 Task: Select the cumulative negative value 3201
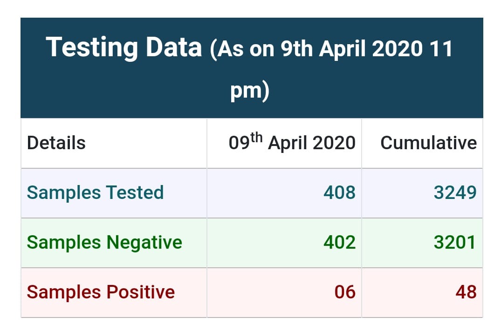(x=455, y=243)
